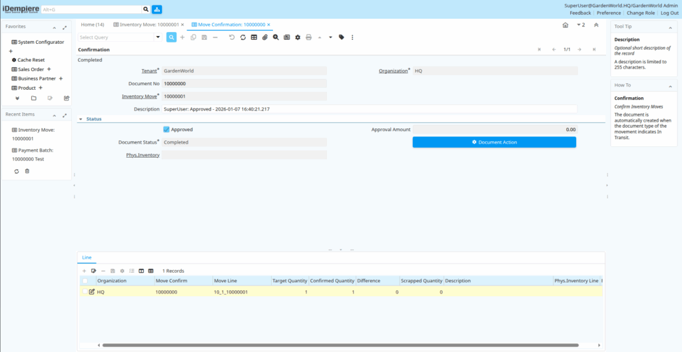Screen dimensions: 682x352
Task: Click the Line tab customize grid icon
Action: pyautogui.click(x=141, y=271)
